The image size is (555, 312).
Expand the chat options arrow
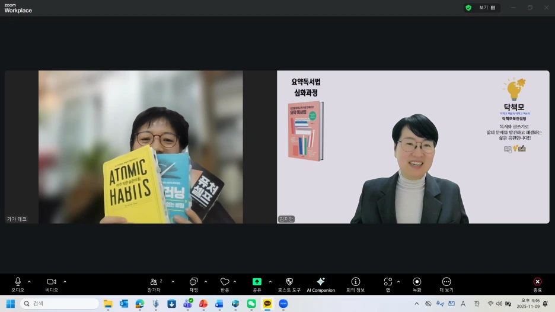(206, 282)
